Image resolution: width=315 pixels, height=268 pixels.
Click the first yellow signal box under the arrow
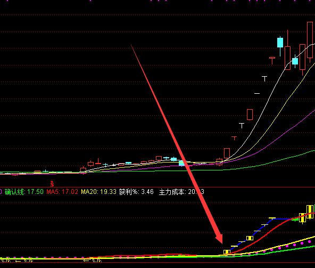coord(227,252)
